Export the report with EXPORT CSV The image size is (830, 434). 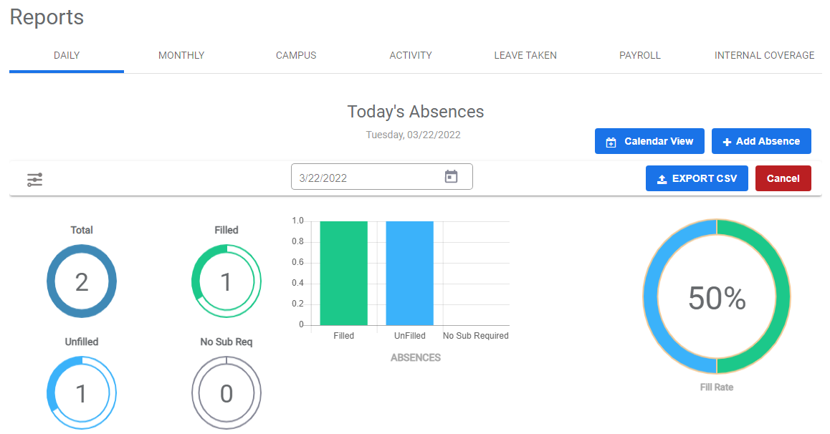tap(696, 178)
